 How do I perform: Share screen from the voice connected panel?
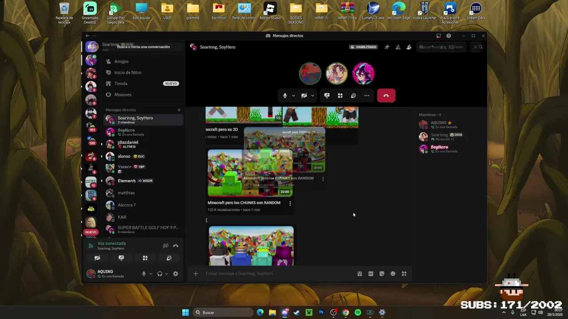(x=121, y=258)
